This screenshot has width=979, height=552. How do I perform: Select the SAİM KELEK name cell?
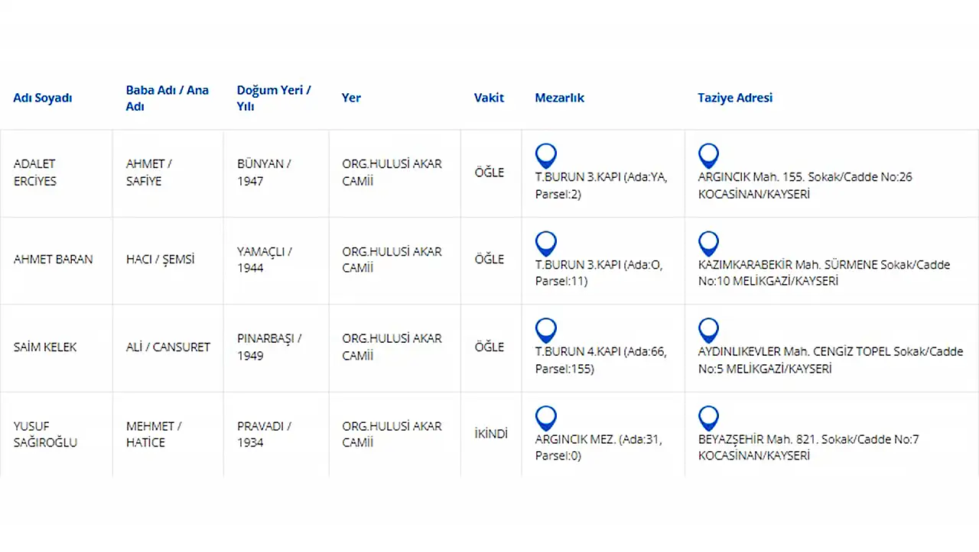point(45,347)
